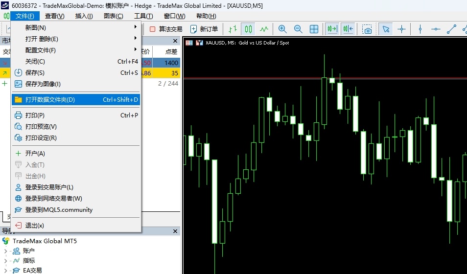The image size is (467, 274).
Task: Close the Navigator panel
Action: (175, 231)
